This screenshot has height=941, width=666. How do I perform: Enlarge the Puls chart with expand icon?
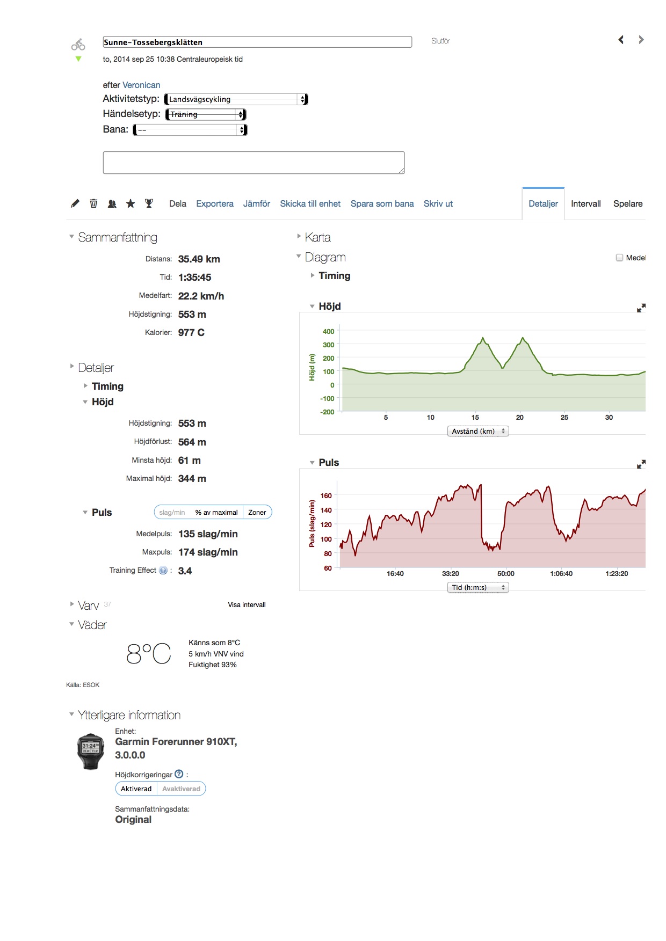(641, 464)
